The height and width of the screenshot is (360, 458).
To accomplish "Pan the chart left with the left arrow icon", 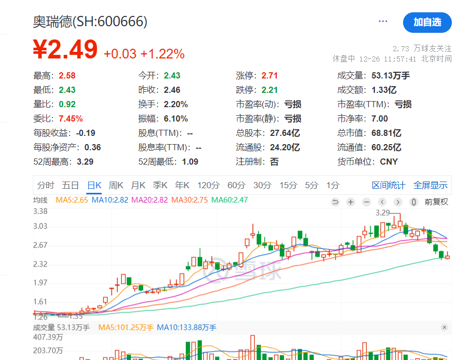I will coord(382,202).
